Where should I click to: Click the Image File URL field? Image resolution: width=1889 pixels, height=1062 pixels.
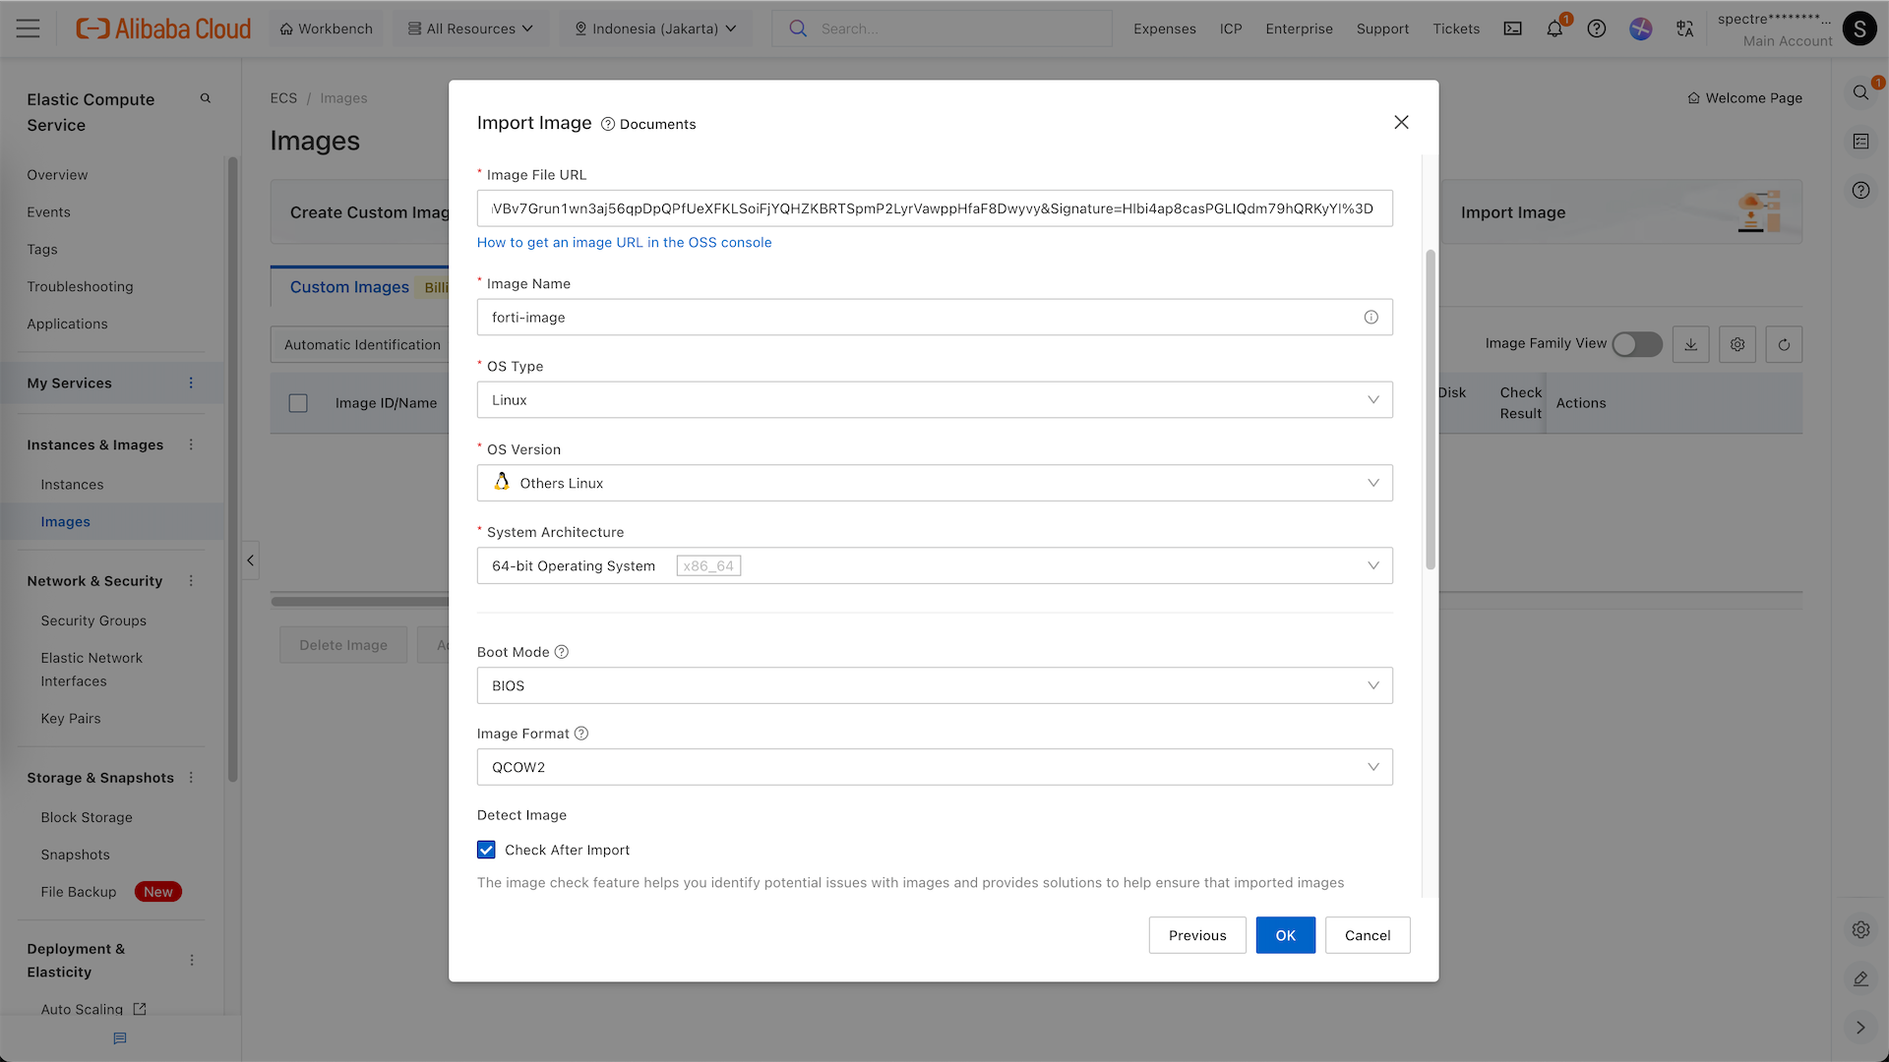point(934,208)
